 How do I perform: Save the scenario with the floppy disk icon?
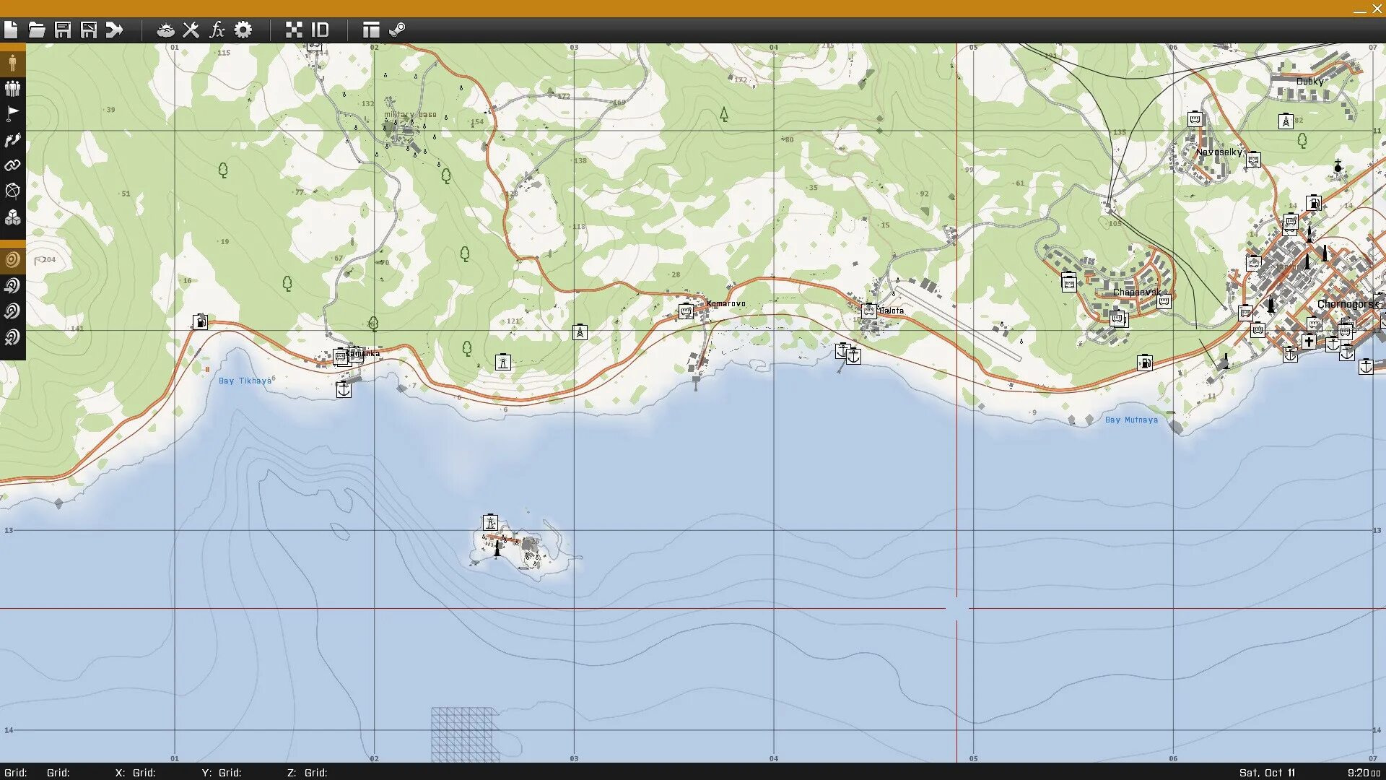tap(63, 30)
